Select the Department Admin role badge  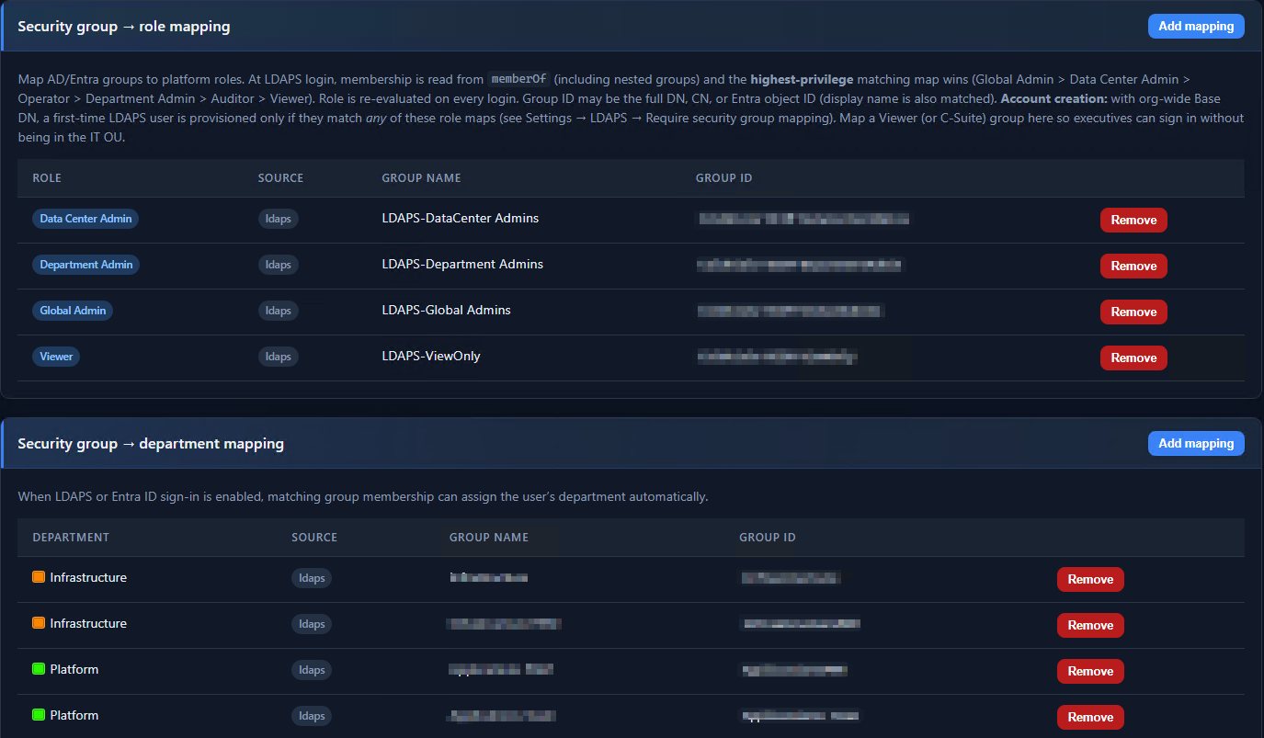coord(86,265)
